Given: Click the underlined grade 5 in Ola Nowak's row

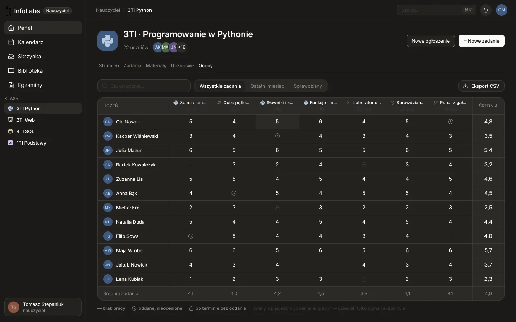Looking at the screenshot, I should [x=277, y=122].
